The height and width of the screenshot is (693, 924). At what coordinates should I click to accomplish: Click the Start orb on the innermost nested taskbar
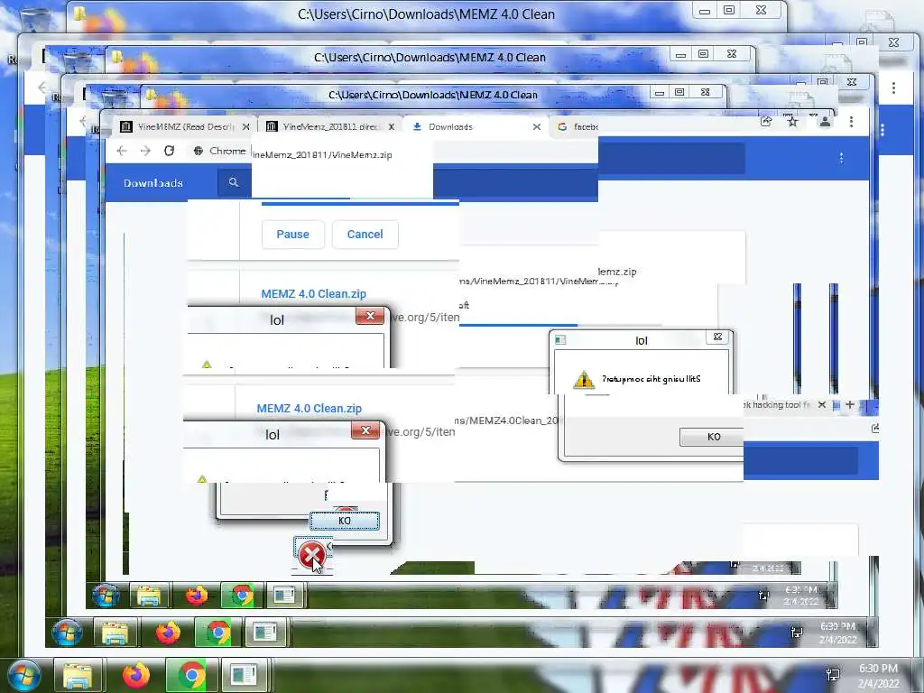click(106, 596)
